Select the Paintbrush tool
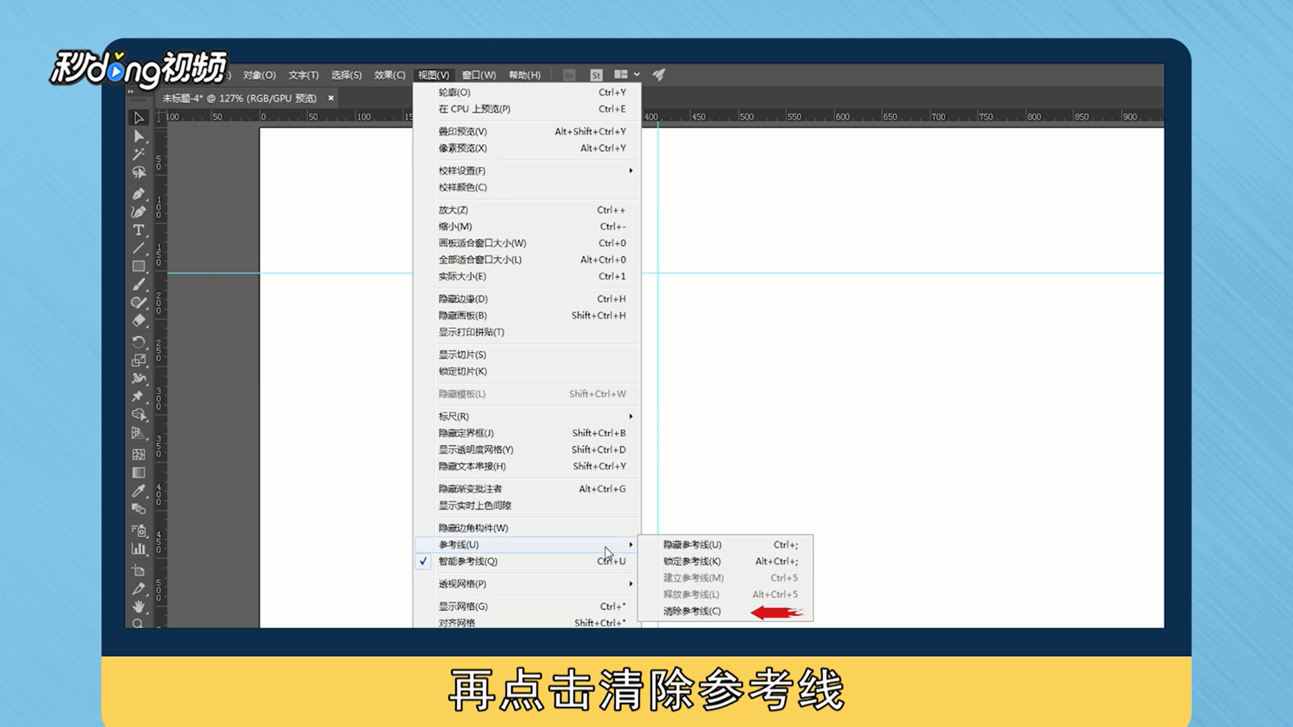The image size is (1293, 727). pyautogui.click(x=139, y=285)
